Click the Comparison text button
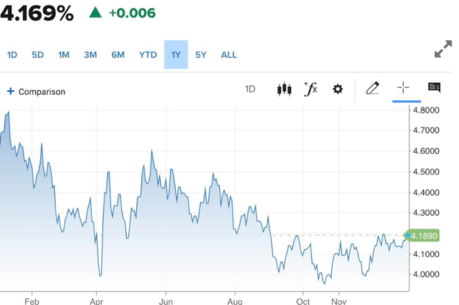The width and height of the screenshot is (459, 305). [x=41, y=92]
